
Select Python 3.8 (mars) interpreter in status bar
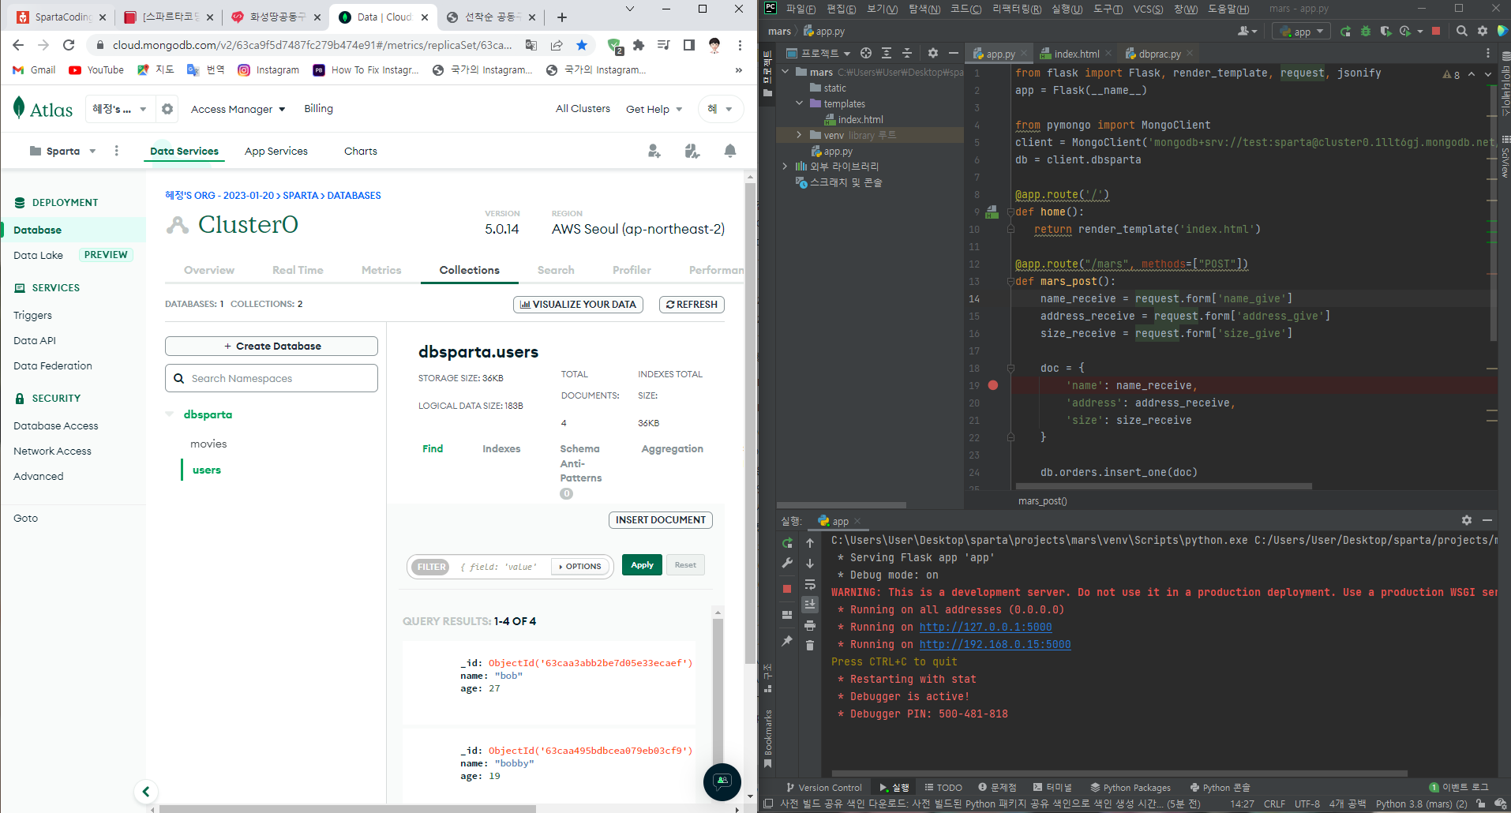pyautogui.click(x=1421, y=804)
